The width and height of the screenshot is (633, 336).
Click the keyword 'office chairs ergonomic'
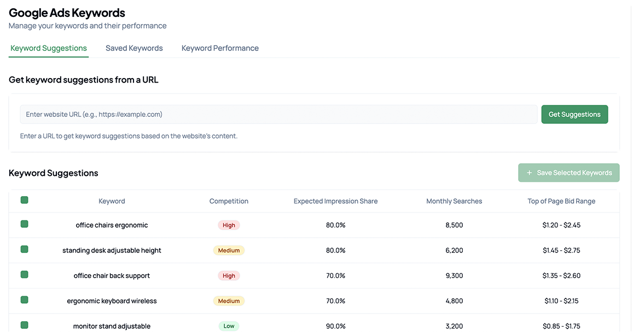112,225
